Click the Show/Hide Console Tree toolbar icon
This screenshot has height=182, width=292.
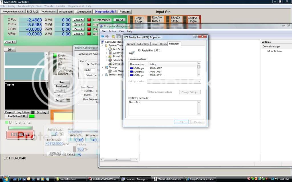pos(118,36)
